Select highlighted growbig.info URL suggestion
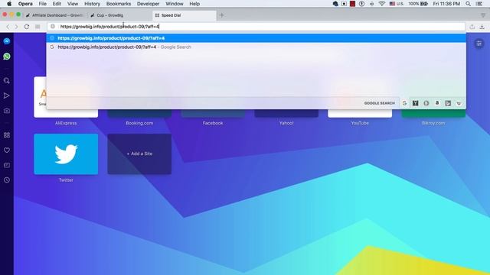 [256, 38]
